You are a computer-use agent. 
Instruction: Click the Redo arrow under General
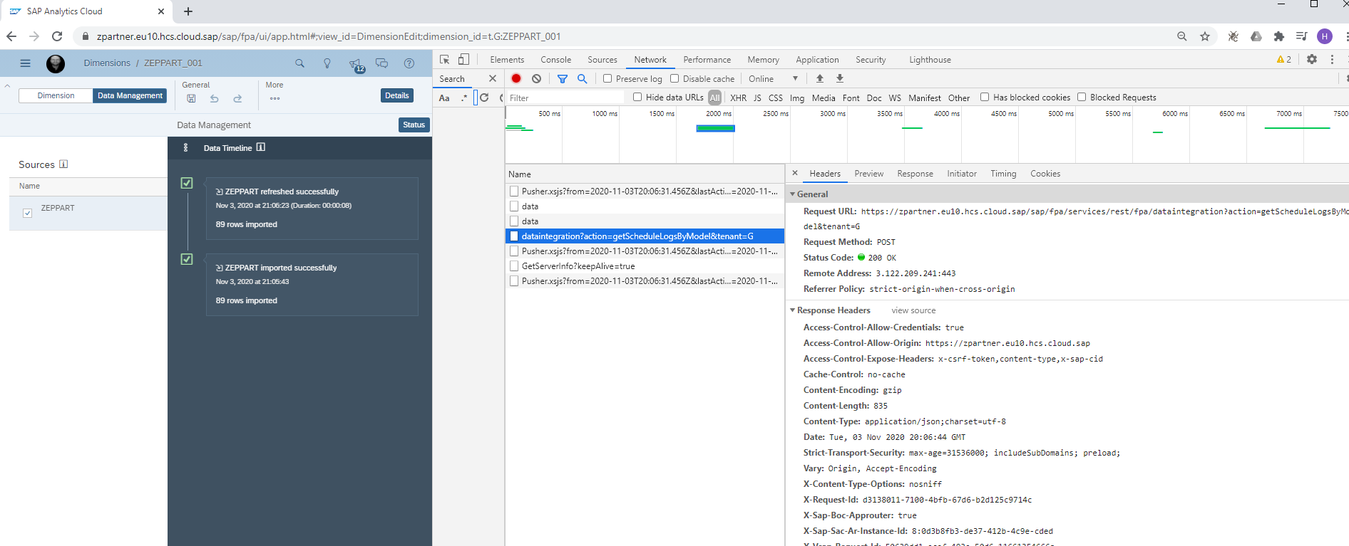coord(237,99)
